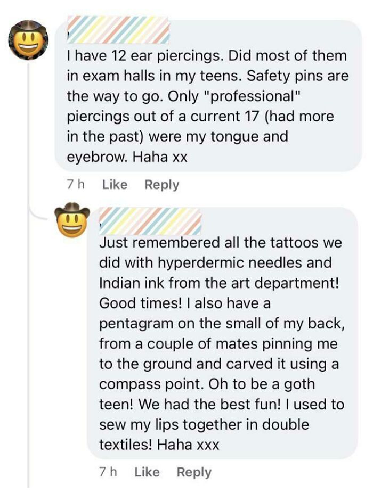Viewport: 373px width, 493px height.
Task: Open the 7 h timestamp of first comment
Action: (x=76, y=185)
